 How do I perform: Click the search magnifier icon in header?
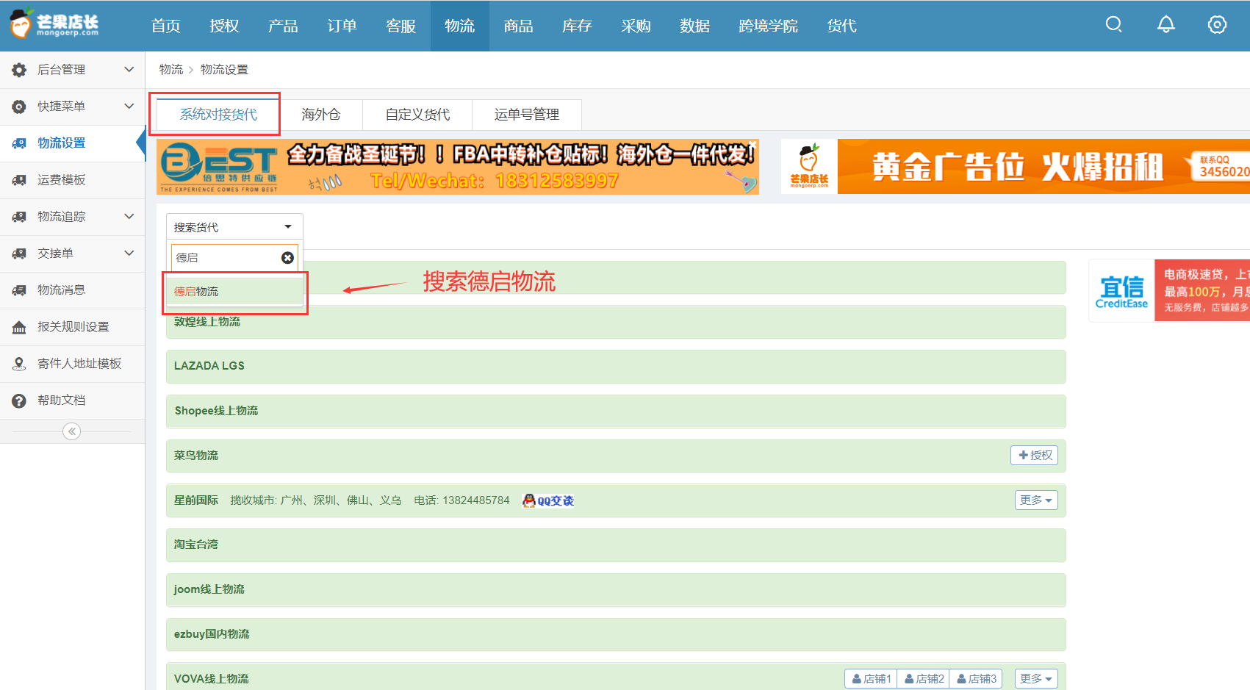click(x=1114, y=25)
